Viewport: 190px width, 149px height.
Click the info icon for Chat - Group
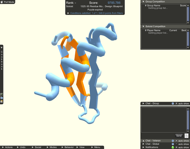173,103
